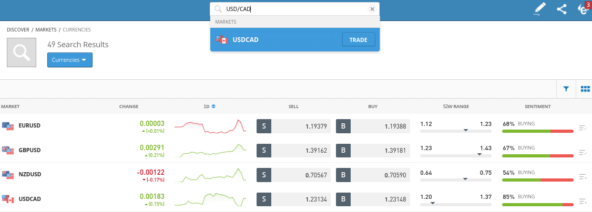
Task: Click the magnifier icon in search box
Action: click(218, 9)
